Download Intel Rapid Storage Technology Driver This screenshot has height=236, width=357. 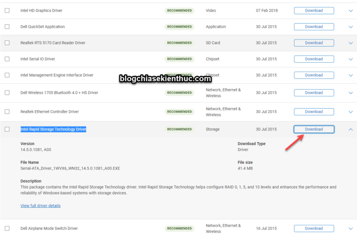click(x=314, y=129)
